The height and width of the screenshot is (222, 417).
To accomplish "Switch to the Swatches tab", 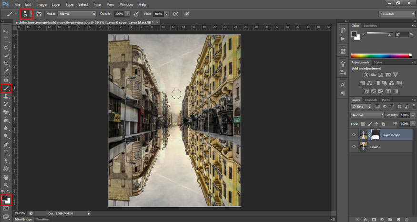I will point(370,26).
